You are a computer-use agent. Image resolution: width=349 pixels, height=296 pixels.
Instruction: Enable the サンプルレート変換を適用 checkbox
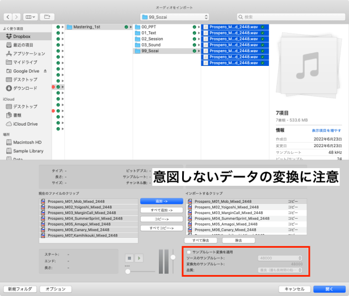[x=189, y=252]
